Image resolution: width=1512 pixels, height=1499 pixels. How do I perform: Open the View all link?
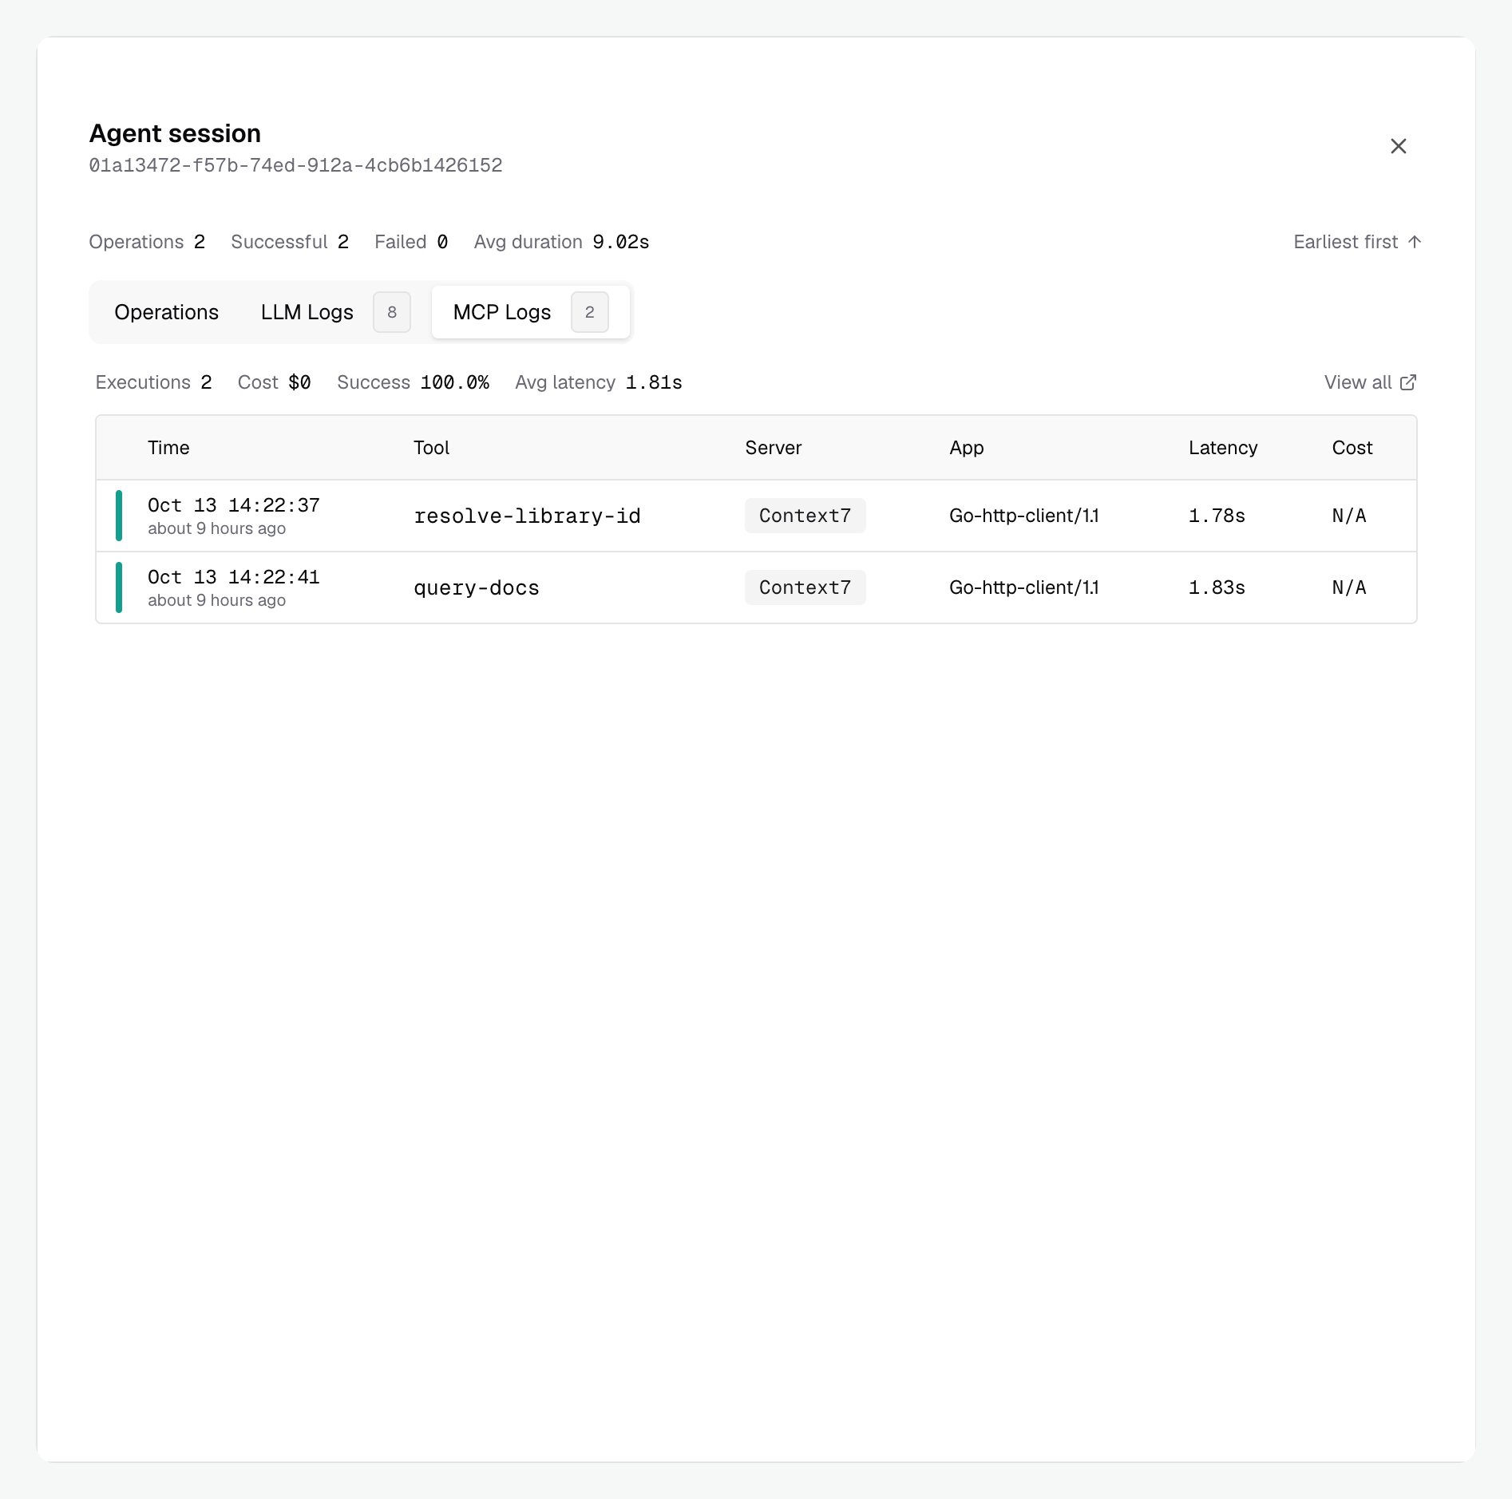click(1370, 382)
